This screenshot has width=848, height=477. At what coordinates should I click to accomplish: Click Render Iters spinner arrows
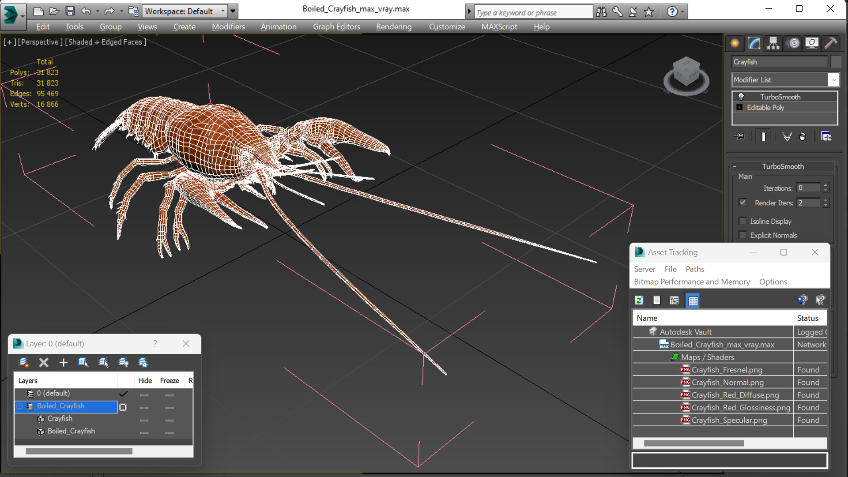(825, 203)
